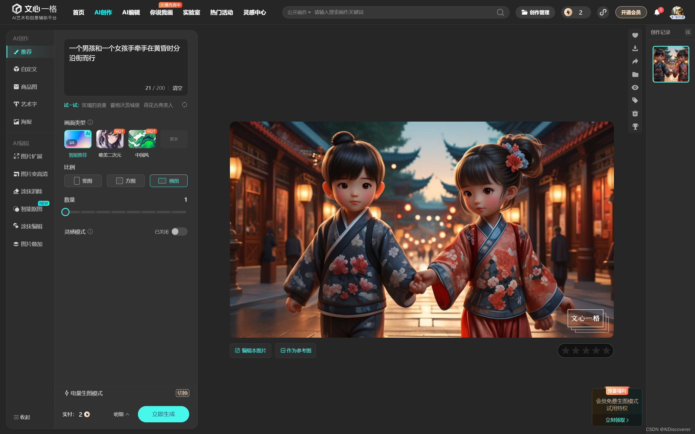Image resolution: width=695 pixels, height=434 pixels.
Task: Click the heart favorite icon
Action: tap(635, 35)
